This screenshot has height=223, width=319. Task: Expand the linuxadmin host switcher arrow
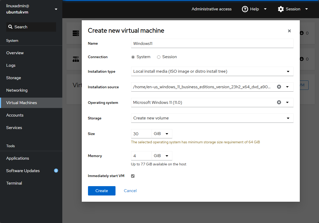point(56,9)
